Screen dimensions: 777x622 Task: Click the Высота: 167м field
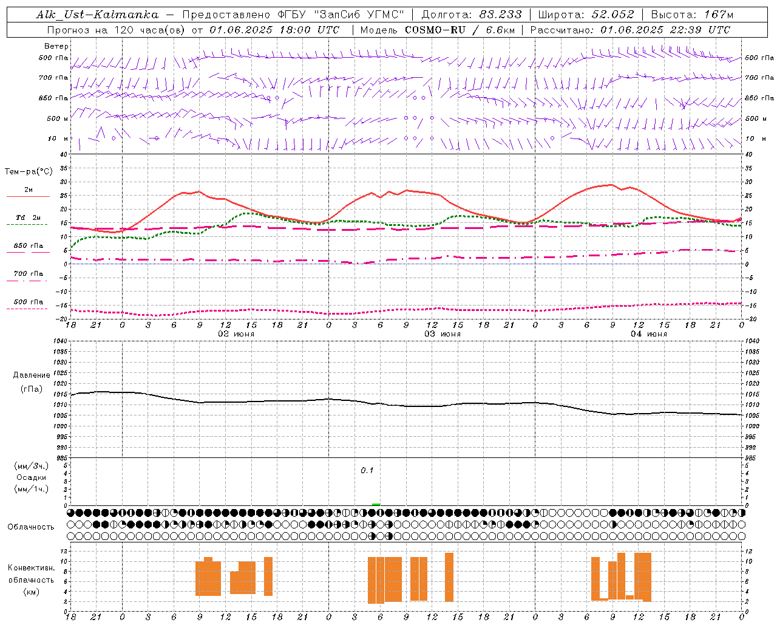click(692, 15)
